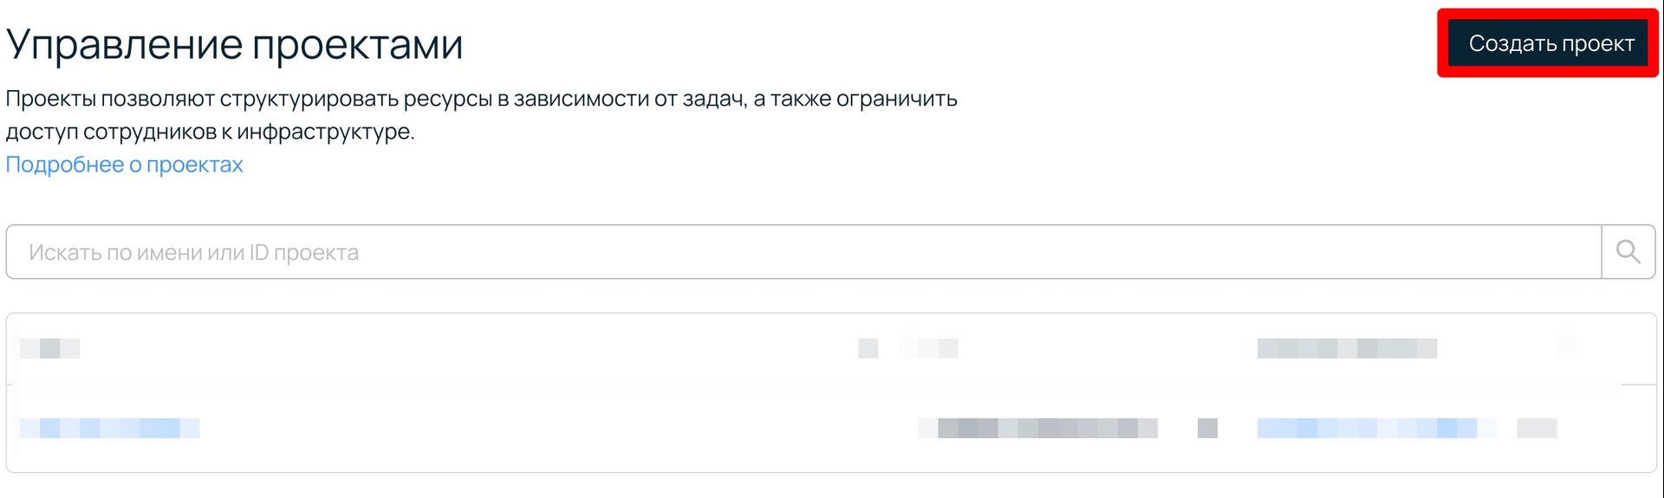
Task: Click the faint blurred header next to gray square icon
Action: click(x=928, y=348)
